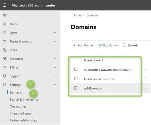Expand the Teams & groups chevron
This screenshot has width=151, height=125.
click(x=55, y=41)
